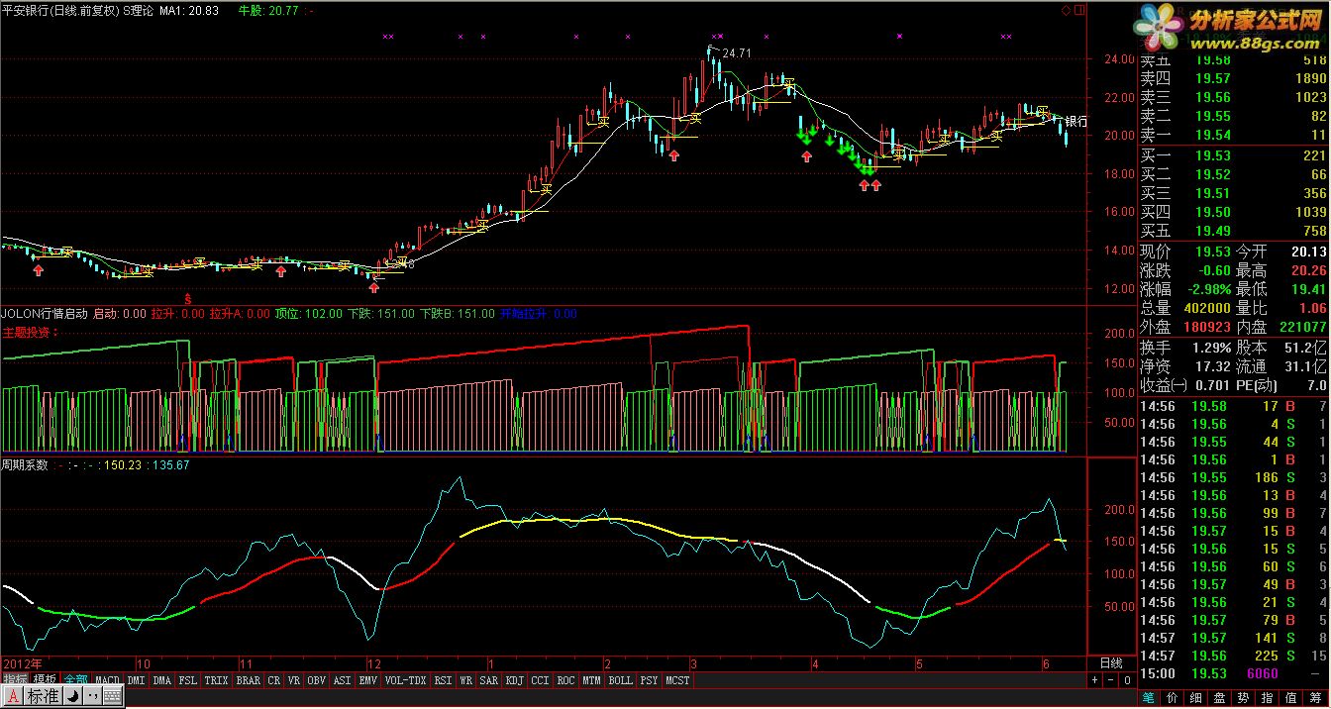
Task: Click the 买一 19.53 order row
Action: click(1233, 155)
